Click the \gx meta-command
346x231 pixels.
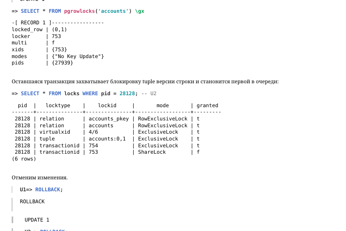(x=140, y=11)
